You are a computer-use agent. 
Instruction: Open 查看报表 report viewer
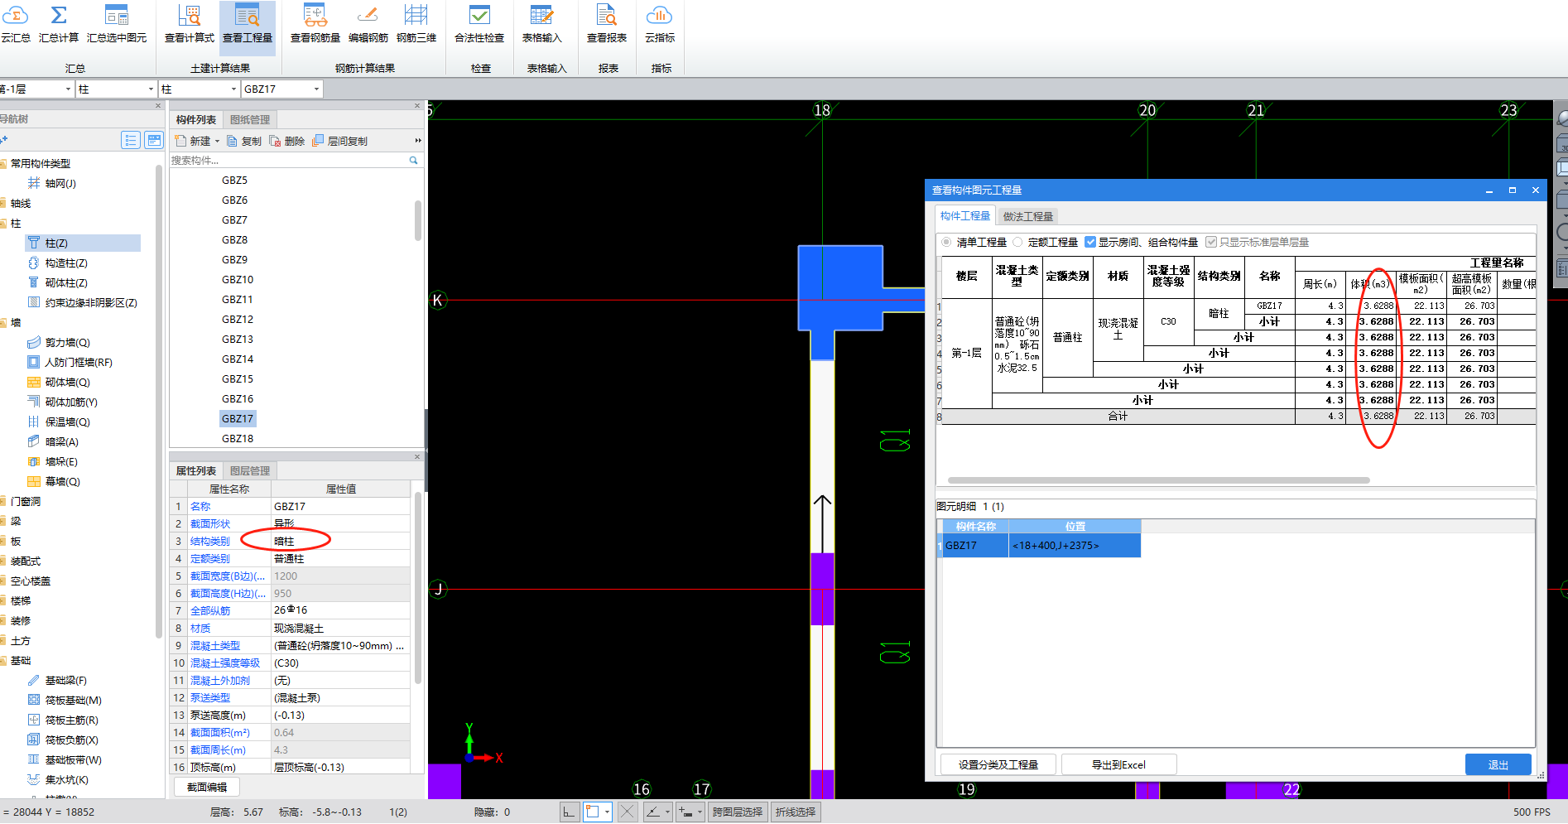pos(607,23)
